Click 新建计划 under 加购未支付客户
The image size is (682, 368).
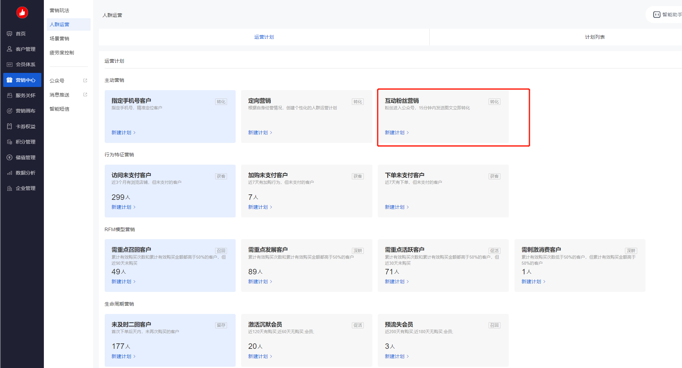260,207
